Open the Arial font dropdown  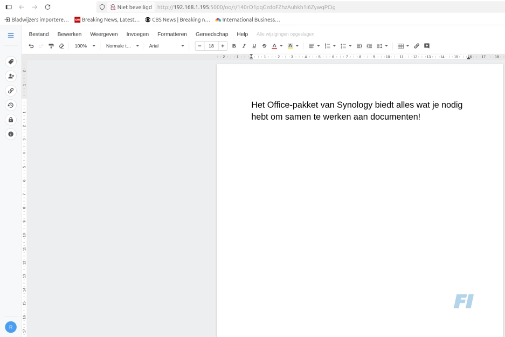[167, 46]
